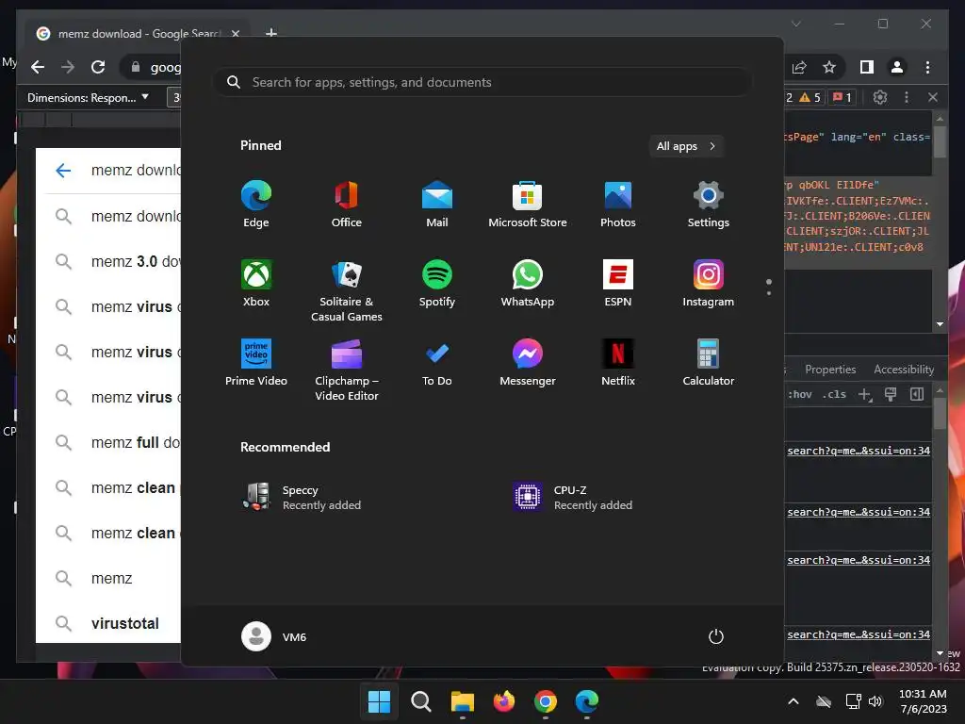
Task: Toggle the computed styles sidebar in DevTools
Action: coord(916,395)
